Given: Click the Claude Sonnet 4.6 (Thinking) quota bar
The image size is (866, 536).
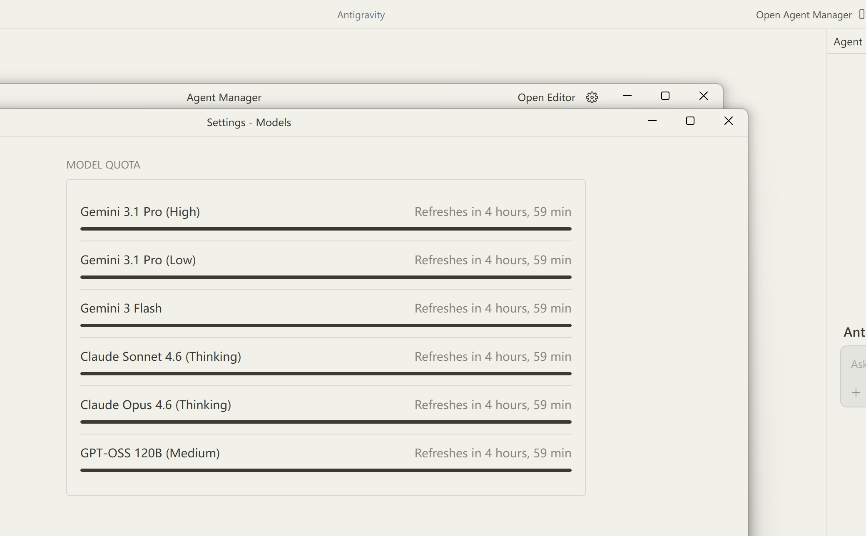Looking at the screenshot, I should [326, 374].
